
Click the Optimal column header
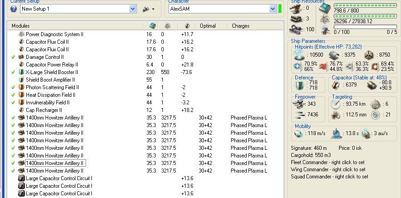coord(208,26)
